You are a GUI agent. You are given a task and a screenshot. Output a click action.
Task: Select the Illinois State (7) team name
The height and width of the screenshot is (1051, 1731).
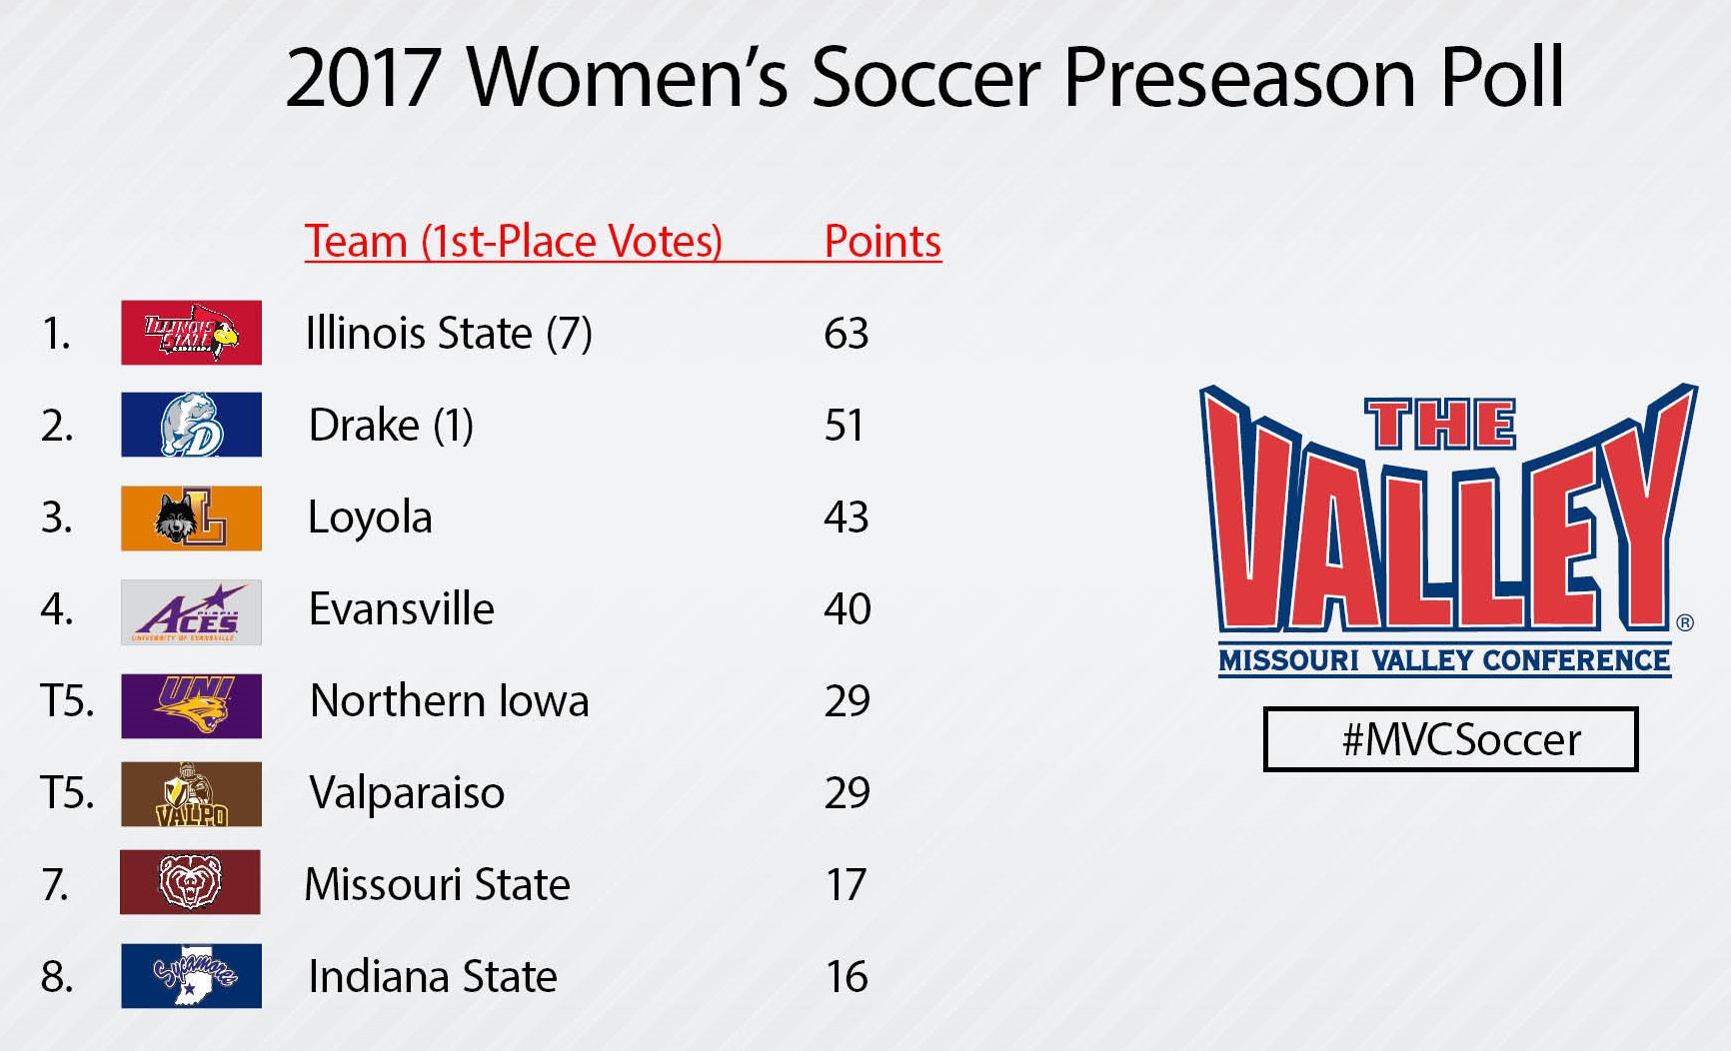pos(449,333)
